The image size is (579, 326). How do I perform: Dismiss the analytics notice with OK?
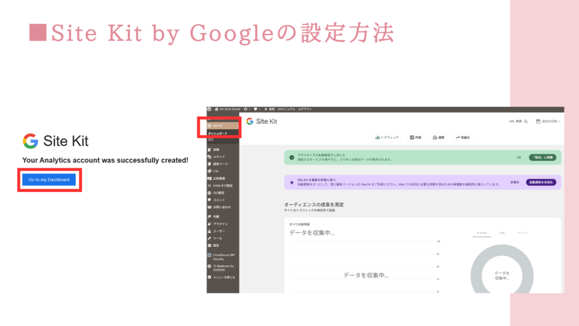point(518,157)
